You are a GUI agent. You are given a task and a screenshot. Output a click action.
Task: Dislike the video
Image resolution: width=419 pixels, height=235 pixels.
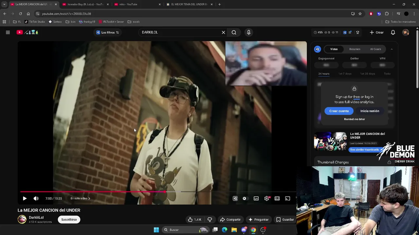[210, 220]
